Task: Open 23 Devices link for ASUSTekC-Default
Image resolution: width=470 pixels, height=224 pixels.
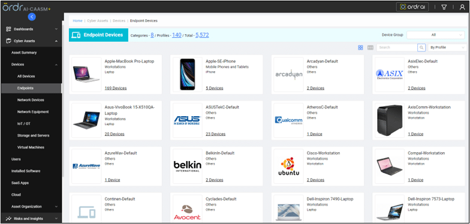Action: coord(216,134)
